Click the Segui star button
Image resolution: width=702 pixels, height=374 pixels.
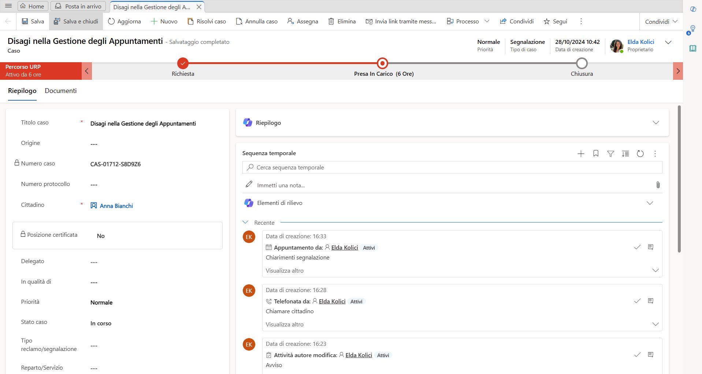coord(555,21)
